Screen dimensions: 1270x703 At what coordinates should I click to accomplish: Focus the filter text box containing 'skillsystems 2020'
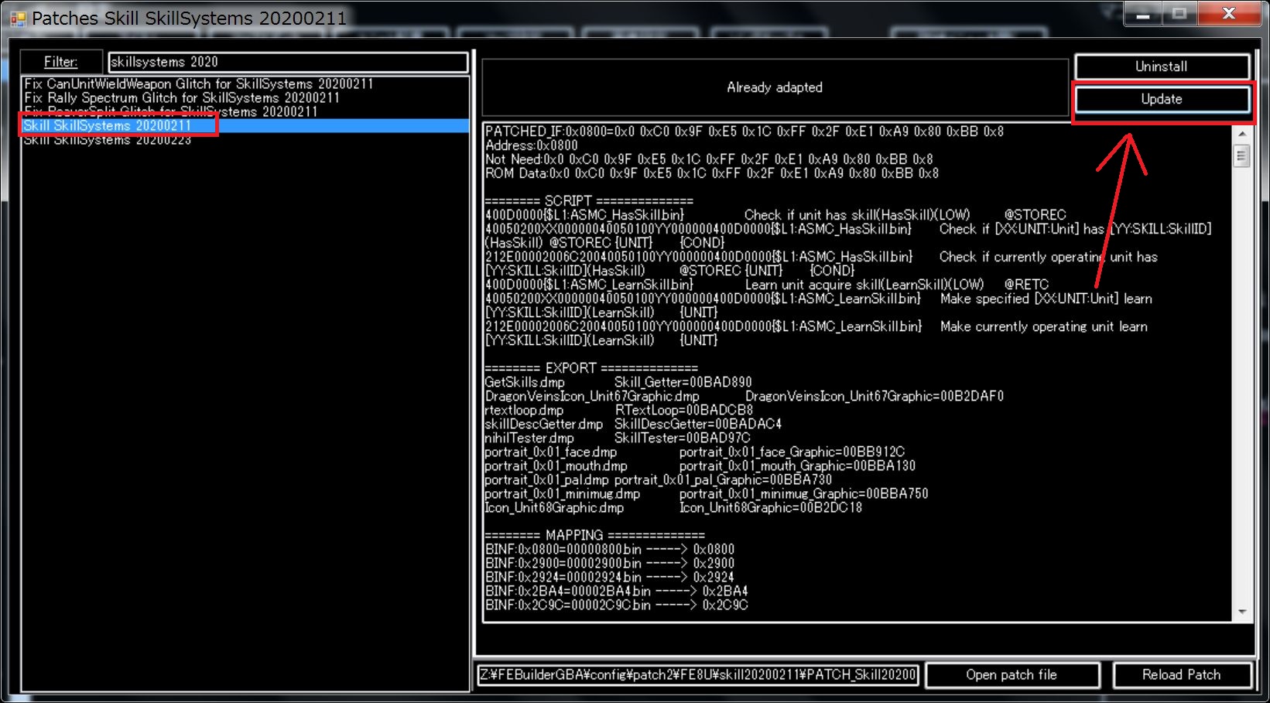288,62
